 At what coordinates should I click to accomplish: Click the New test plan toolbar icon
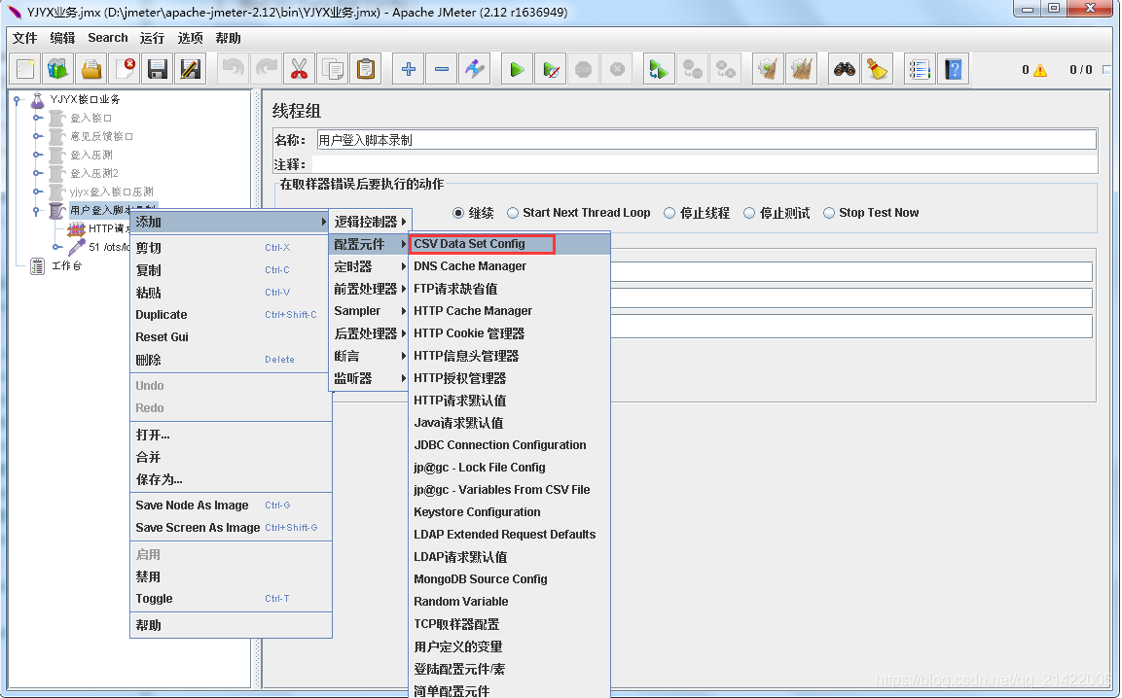click(x=25, y=69)
